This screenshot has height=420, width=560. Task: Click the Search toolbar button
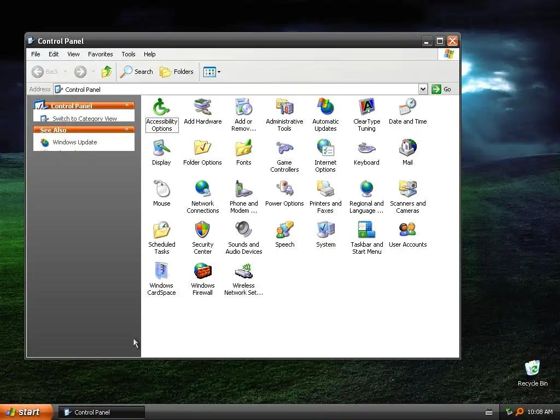[x=136, y=72]
